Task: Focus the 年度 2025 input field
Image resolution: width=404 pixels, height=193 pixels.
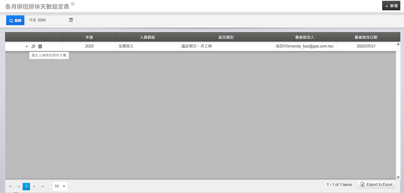Action: click(x=51, y=20)
